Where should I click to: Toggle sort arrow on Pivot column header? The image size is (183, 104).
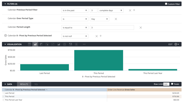(x=47, y=90)
